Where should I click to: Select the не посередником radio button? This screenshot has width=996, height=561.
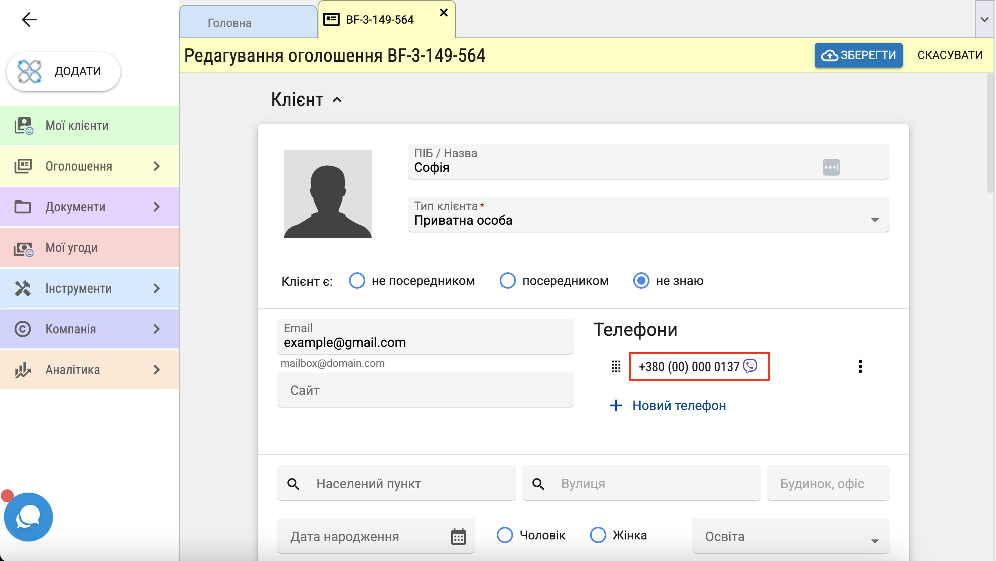357,280
